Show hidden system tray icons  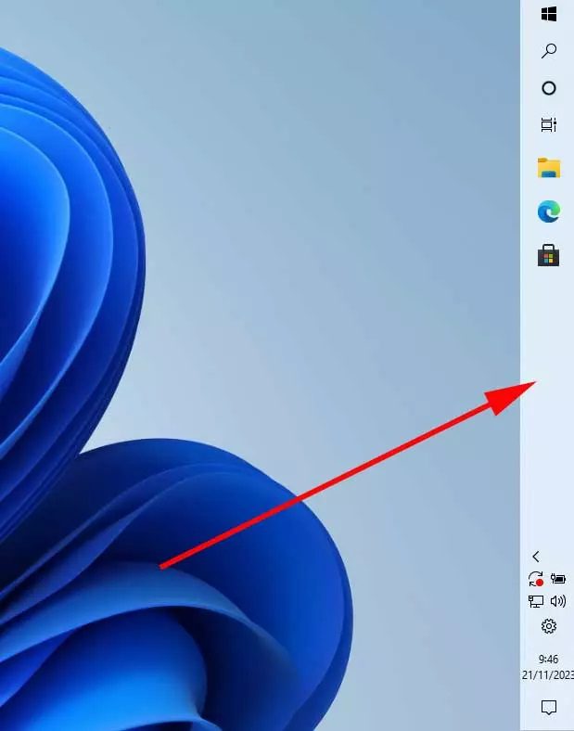click(x=536, y=557)
